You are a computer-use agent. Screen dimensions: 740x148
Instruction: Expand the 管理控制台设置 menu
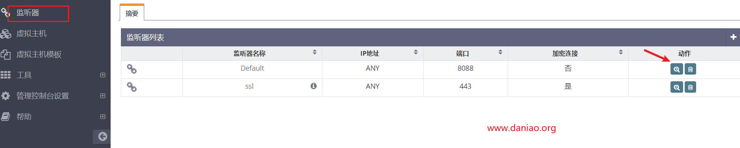pos(103,96)
